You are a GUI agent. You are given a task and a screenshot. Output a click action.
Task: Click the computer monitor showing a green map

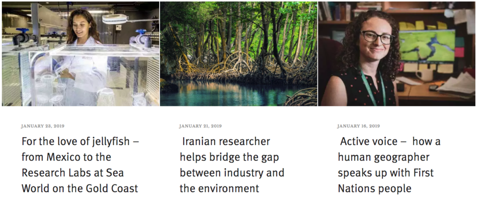(427, 46)
